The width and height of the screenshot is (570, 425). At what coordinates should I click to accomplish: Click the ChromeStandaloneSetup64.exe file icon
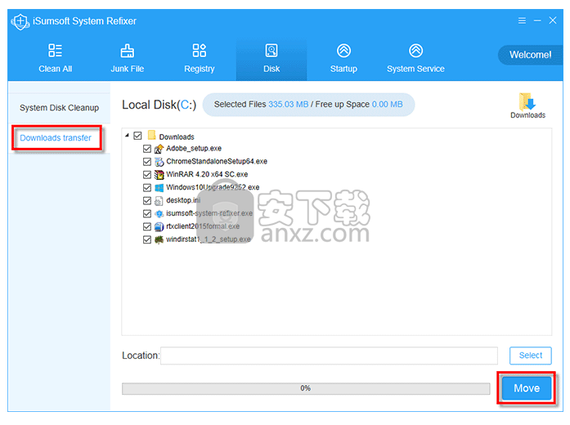(x=159, y=162)
